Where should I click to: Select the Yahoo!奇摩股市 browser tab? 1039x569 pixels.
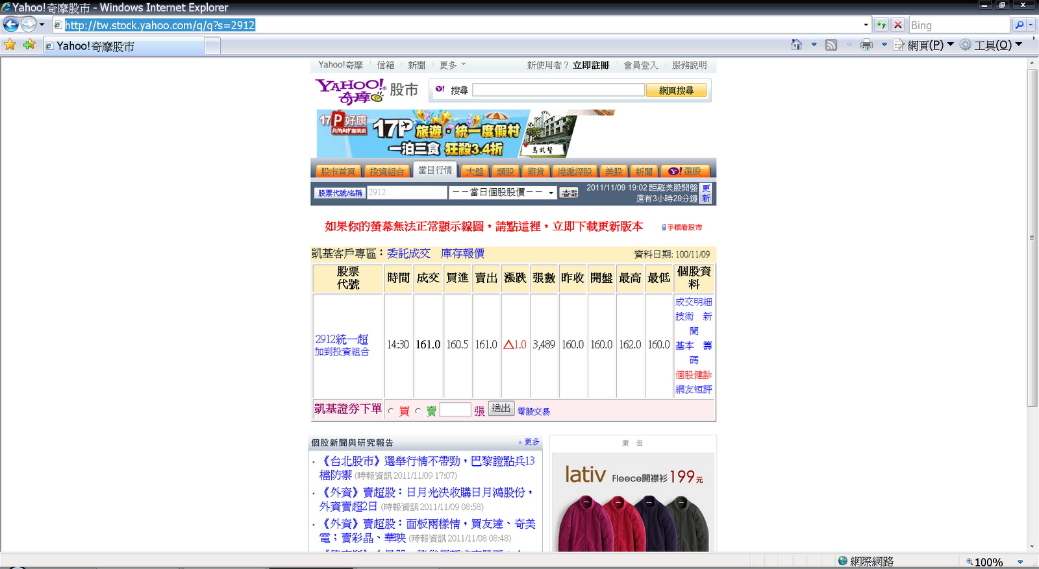click(x=123, y=46)
